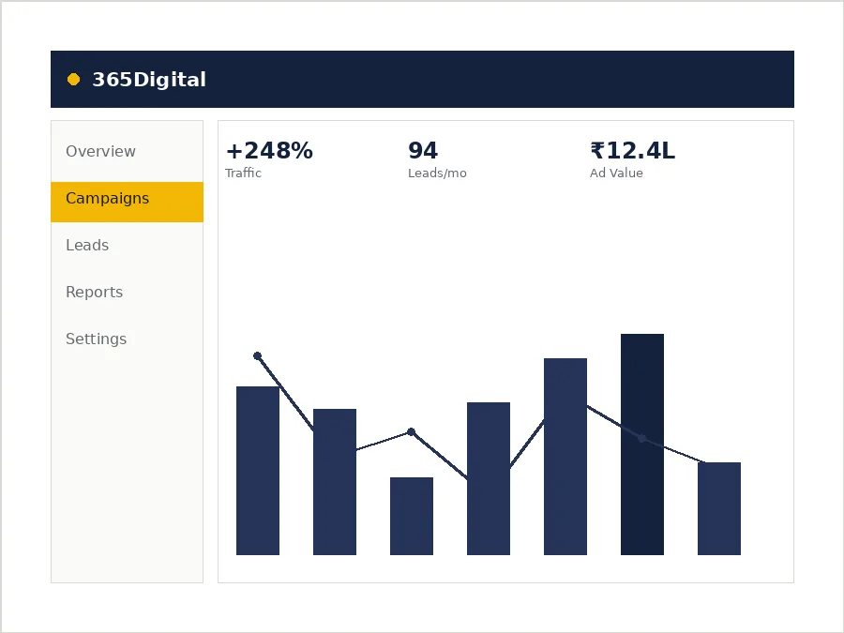Click the 94 Leads/mo statistic
This screenshot has height=633, width=844.
(x=437, y=159)
